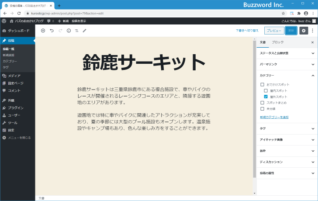The height and width of the screenshot is (201, 318).
Task: Click the pencil tools icon
Action: (x=85, y=31)
